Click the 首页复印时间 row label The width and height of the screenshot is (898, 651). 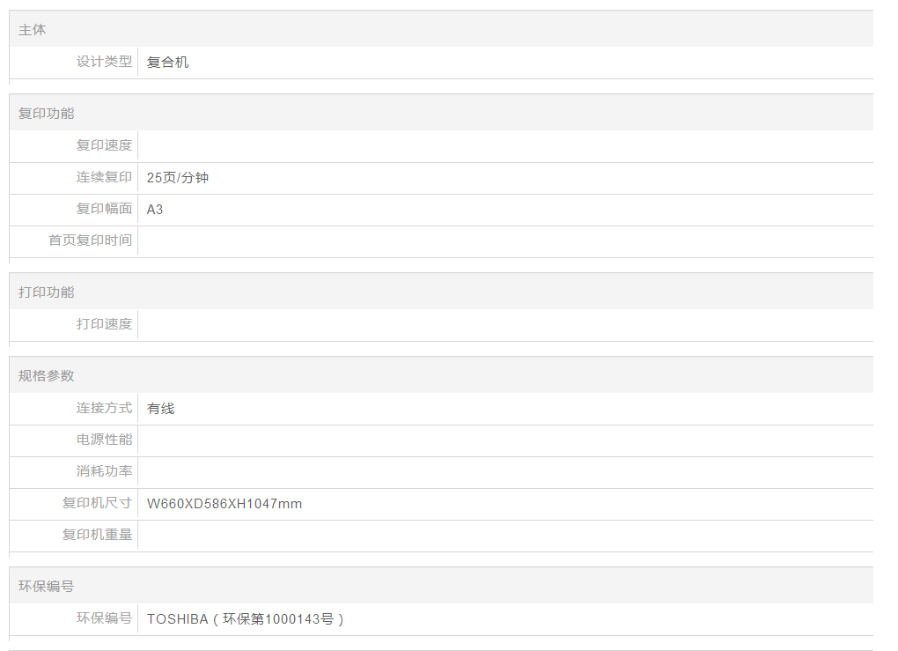(x=90, y=240)
